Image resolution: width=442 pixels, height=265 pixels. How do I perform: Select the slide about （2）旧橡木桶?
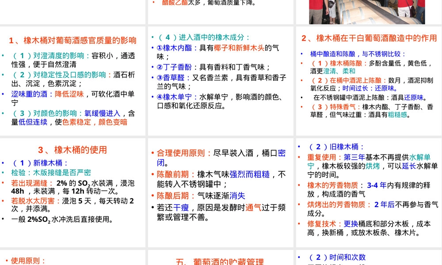coord(369,193)
